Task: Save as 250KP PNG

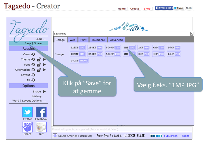Action: point(95,54)
